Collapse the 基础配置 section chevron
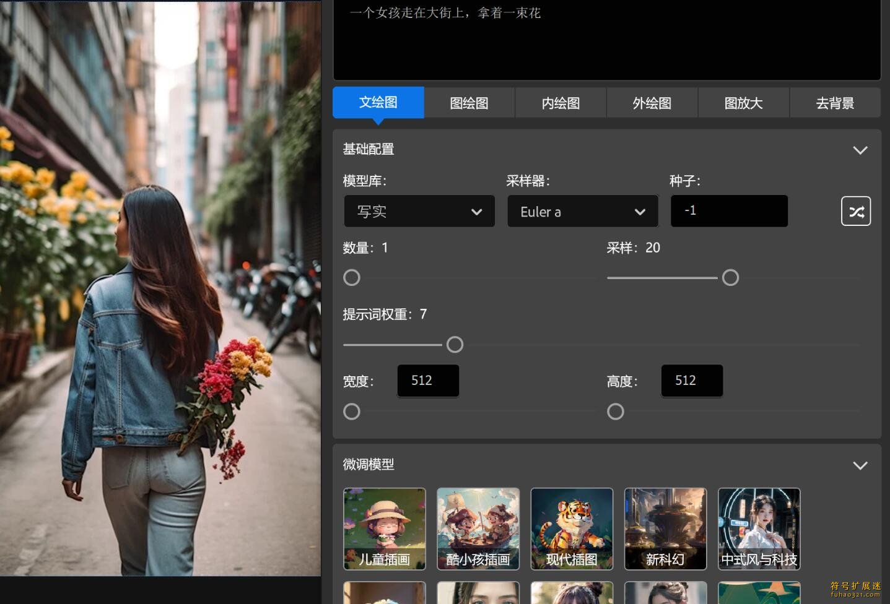The width and height of the screenshot is (890, 604). point(860,150)
